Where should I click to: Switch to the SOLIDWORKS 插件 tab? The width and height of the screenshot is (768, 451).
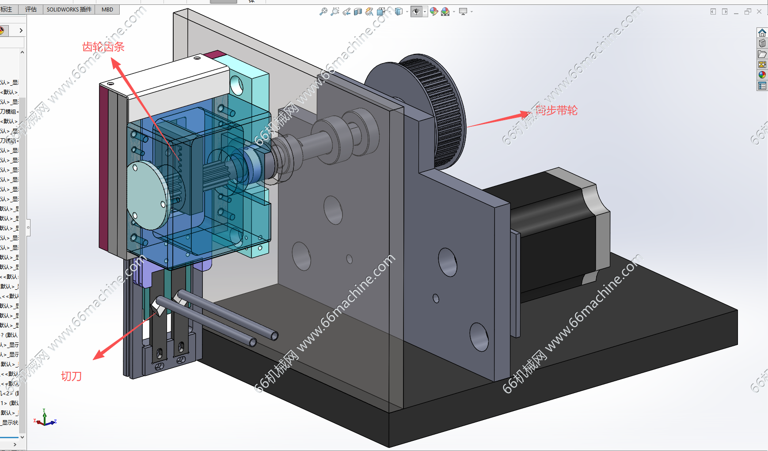(x=69, y=9)
